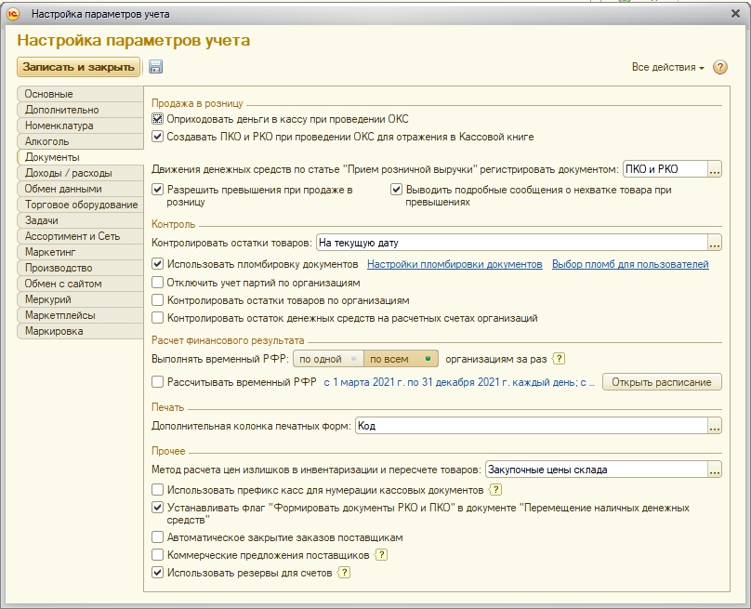This screenshot has height=609, width=751.
Task: Click the Закупочные цены склада input field
Action: (x=597, y=470)
